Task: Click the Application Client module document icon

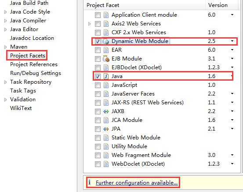Action: point(106,15)
